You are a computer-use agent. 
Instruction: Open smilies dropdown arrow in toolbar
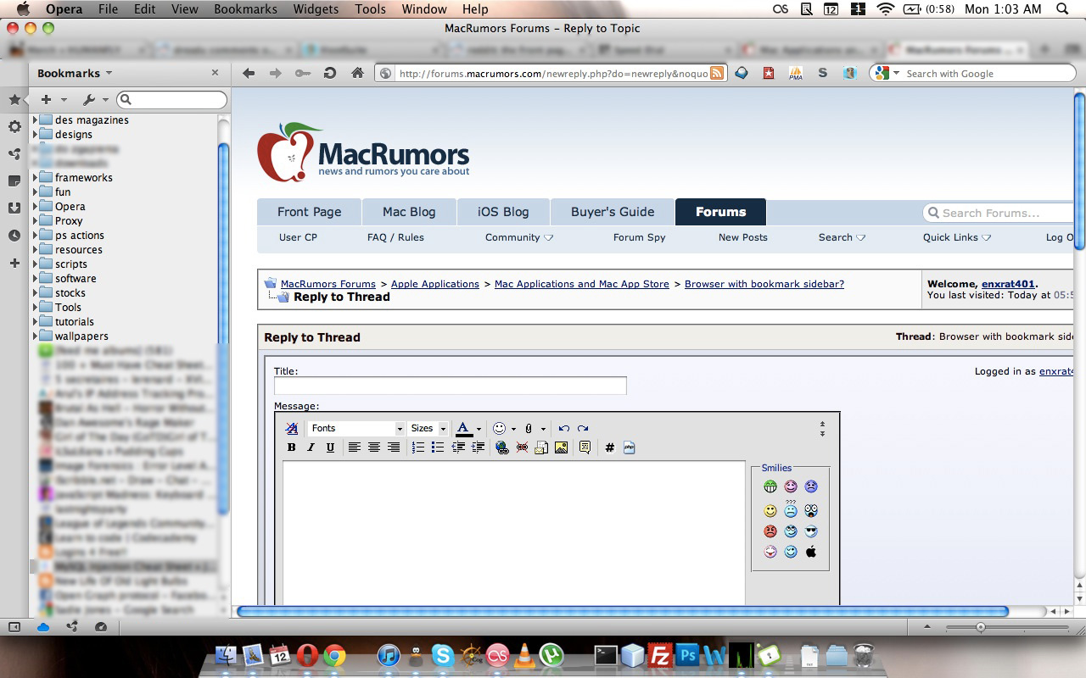513,429
